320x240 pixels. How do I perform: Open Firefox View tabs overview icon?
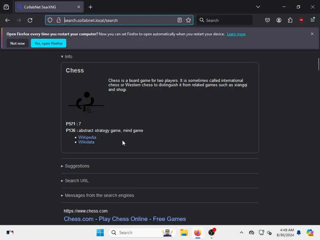point(6,7)
